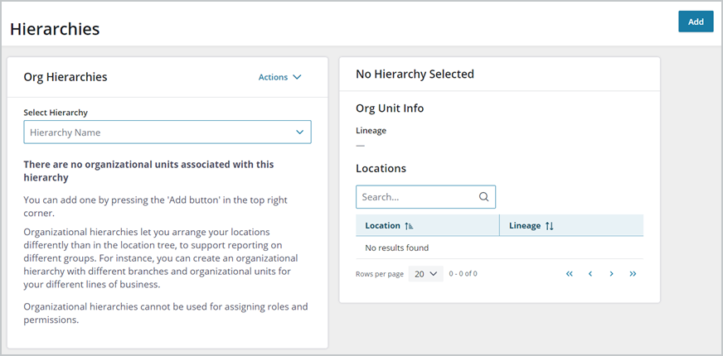Image resolution: width=723 pixels, height=356 pixels.
Task: Select the Location column header
Action: click(x=428, y=226)
